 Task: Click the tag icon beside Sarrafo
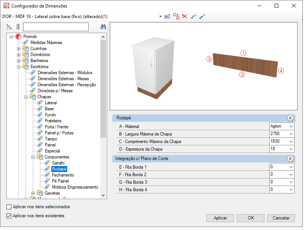[47, 163]
